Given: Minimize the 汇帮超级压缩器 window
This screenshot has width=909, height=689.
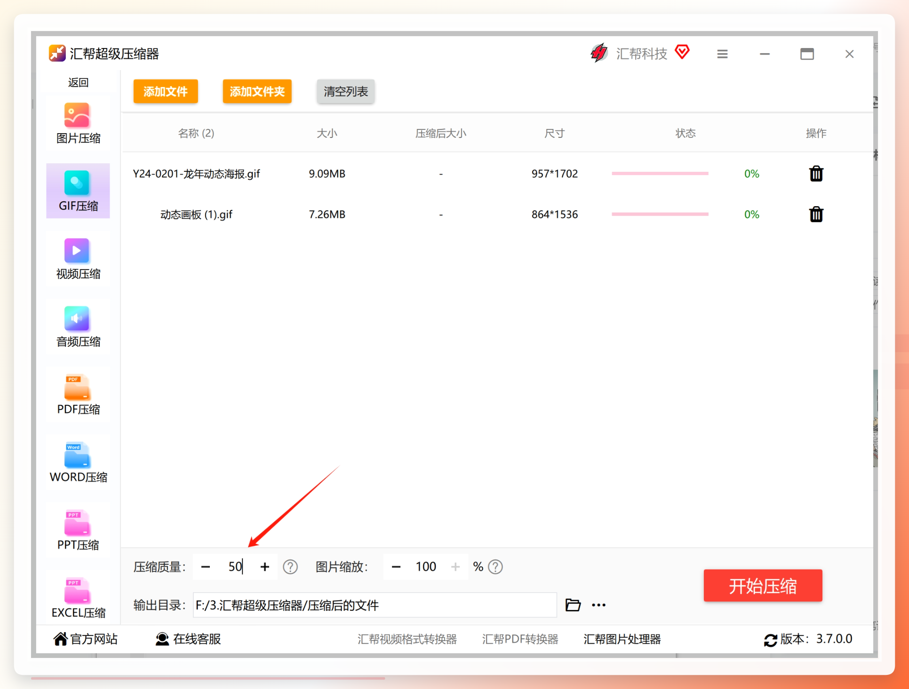Looking at the screenshot, I should (x=765, y=54).
